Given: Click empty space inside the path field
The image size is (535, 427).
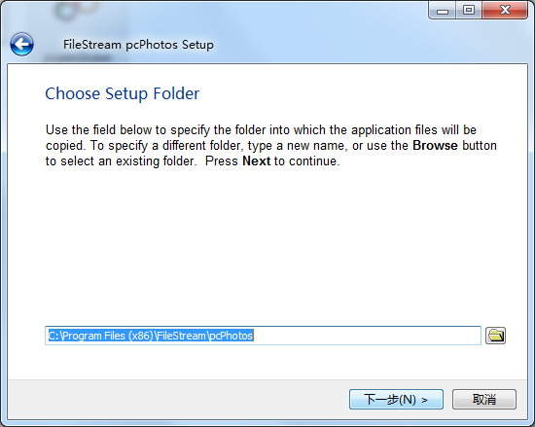Looking at the screenshot, I should point(367,336).
